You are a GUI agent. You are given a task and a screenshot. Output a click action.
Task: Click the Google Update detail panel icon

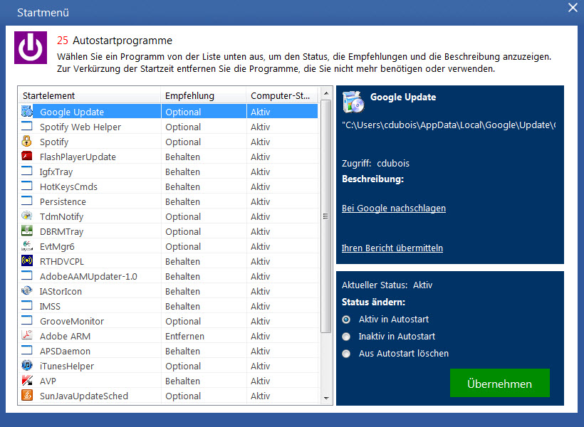click(353, 102)
